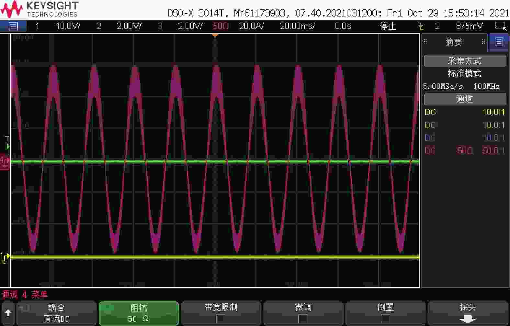Image resolution: width=510 pixels, height=326 pixels.
Task: Select the channel 3 DC row
Action: click(465, 137)
